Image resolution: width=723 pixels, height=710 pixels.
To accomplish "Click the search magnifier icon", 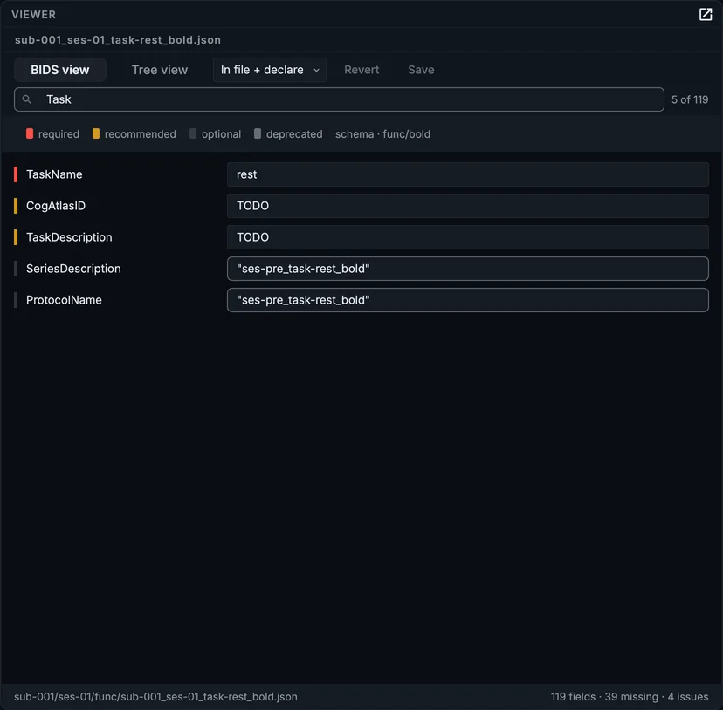I will pos(27,99).
